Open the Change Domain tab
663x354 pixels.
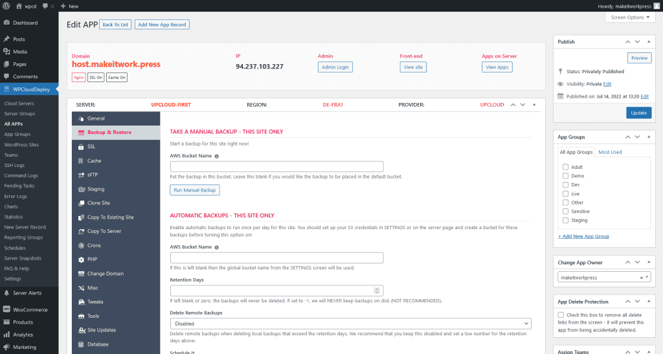coord(116,273)
